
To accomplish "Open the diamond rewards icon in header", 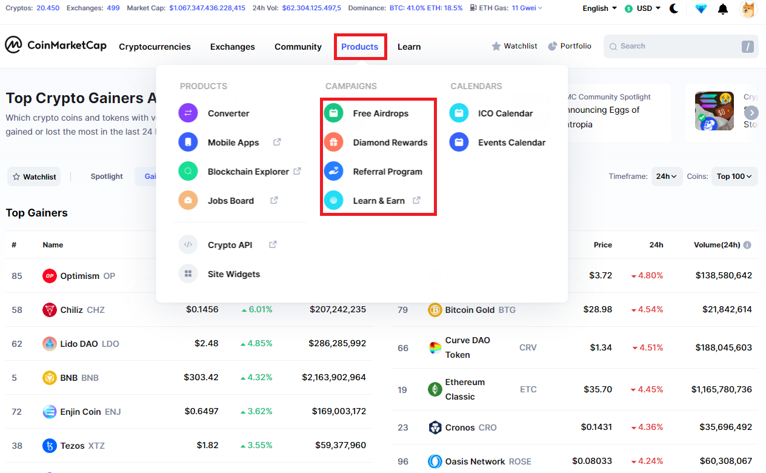I will (701, 8).
